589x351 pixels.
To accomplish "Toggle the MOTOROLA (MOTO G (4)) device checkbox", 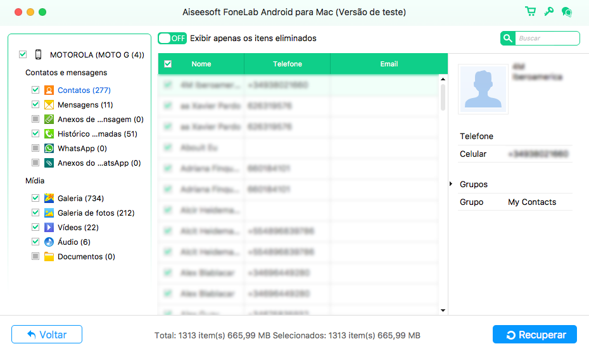I will tap(23, 55).
